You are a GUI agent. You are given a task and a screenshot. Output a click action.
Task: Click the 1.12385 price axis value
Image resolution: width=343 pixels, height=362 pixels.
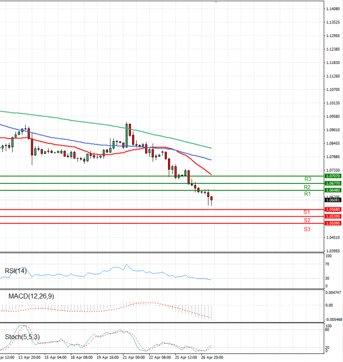pos(333,49)
